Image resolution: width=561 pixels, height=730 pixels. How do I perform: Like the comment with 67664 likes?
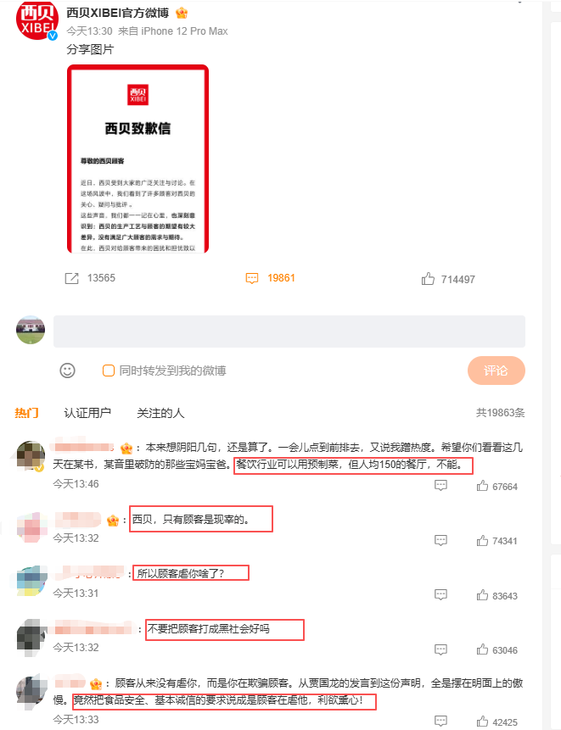(x=482, y=486)
